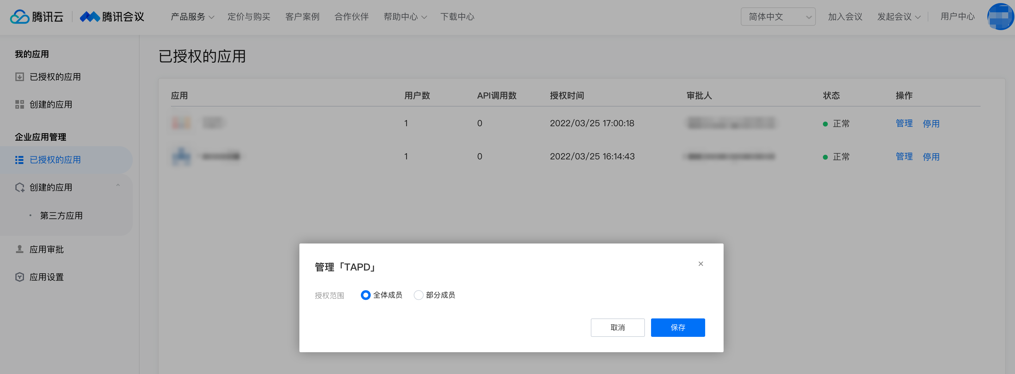
Task: Select the 全体成员 radio option
Action: pos(365,295)
